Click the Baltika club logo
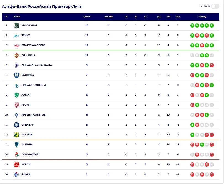 (x=17, y=75)
